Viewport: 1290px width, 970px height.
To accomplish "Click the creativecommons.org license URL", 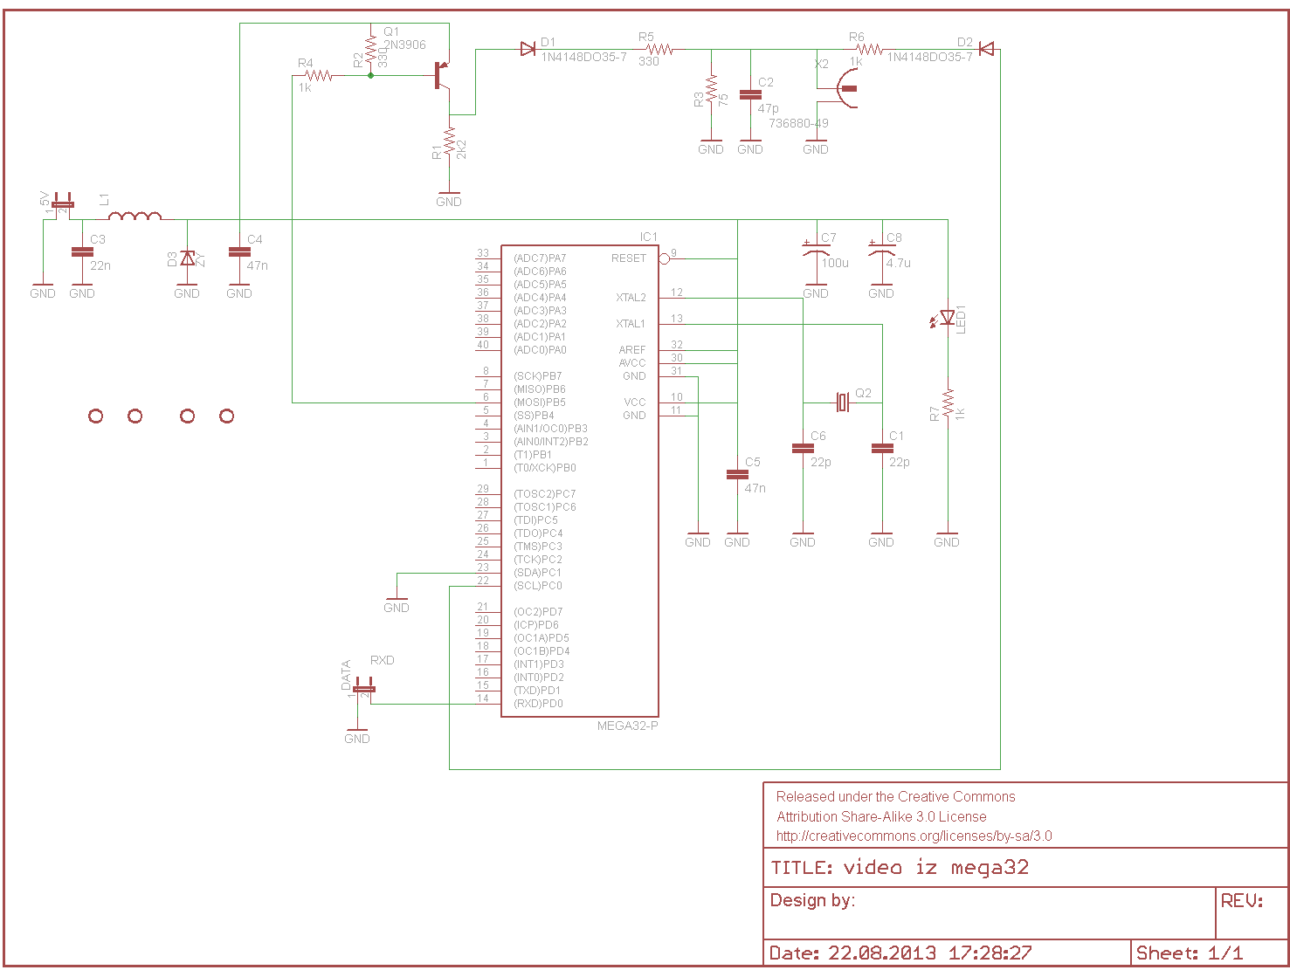I will (x=914, y=836).
